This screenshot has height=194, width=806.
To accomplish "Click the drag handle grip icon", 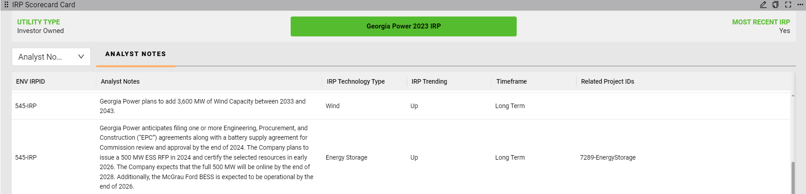I will click(x=6, y=5).
